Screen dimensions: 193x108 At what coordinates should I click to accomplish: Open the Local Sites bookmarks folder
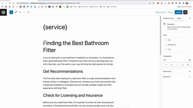[x=112, y=7]
